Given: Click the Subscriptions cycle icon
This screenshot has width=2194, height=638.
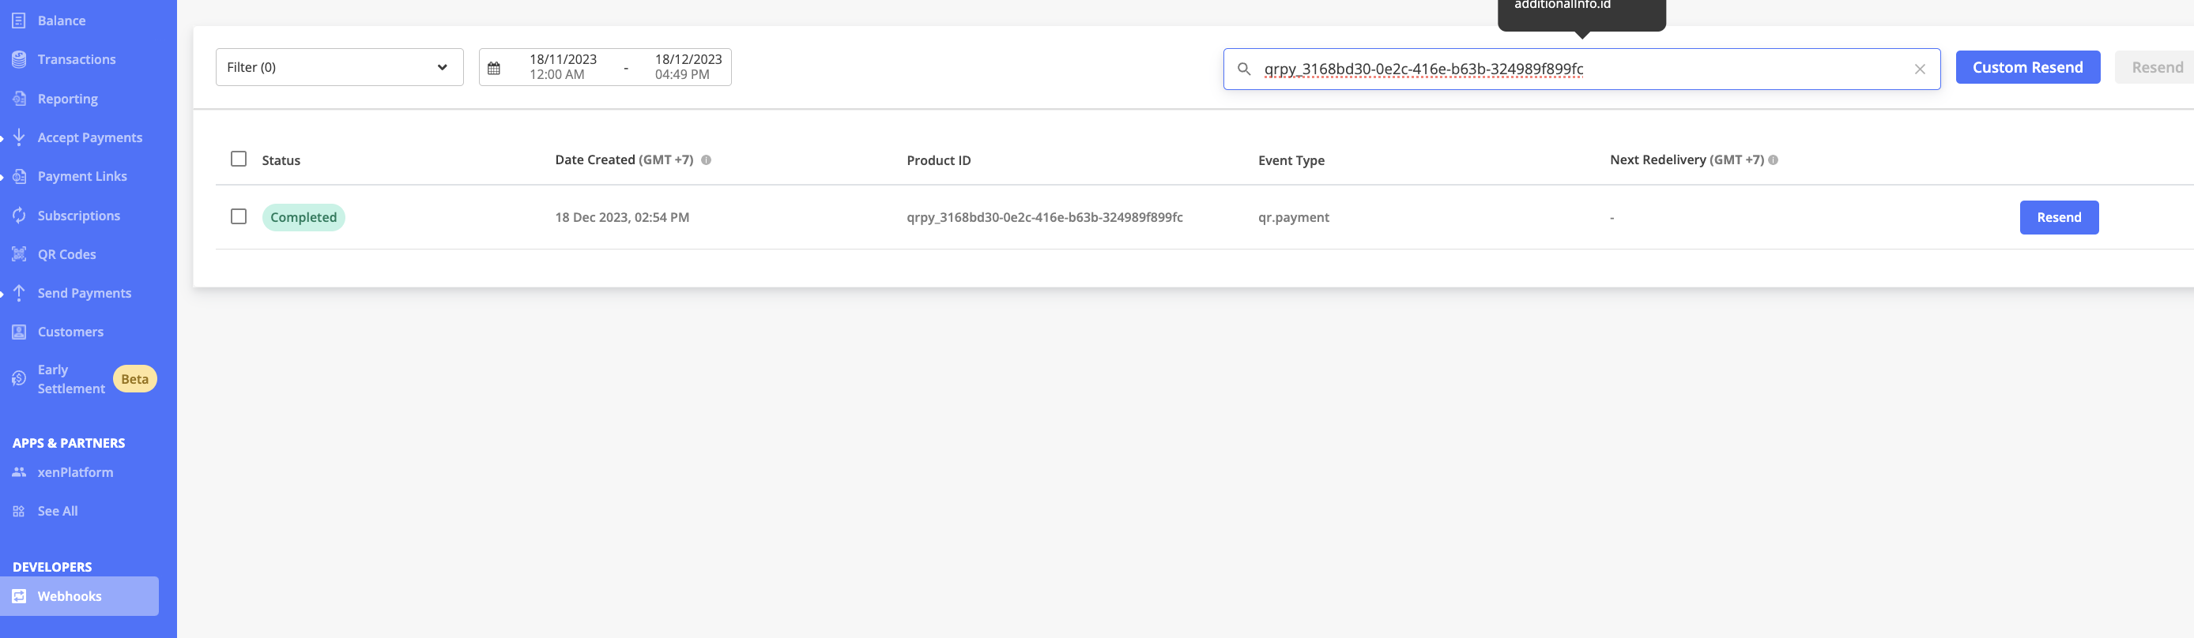Looking at the screenshot, I should pyautogui.click(x=19, y=216).
